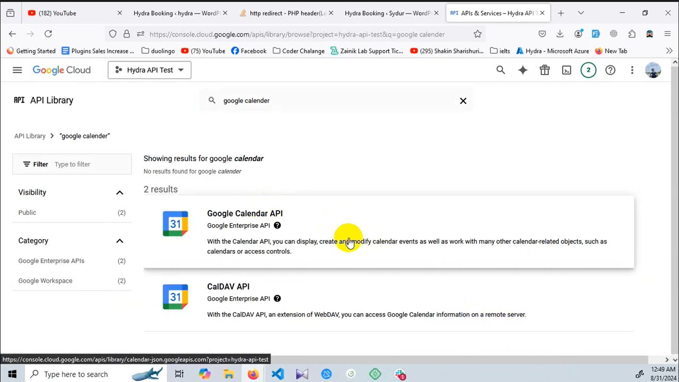Click the API Library search field
This screenshot has height=382, width=679.
click(x=337, y=101)
